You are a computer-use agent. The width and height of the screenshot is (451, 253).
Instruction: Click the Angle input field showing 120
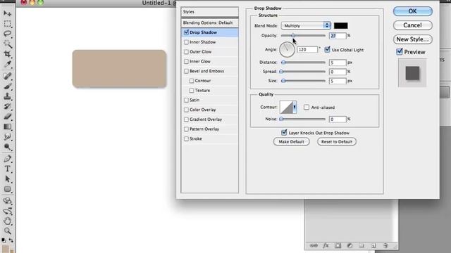click(307, 50)
